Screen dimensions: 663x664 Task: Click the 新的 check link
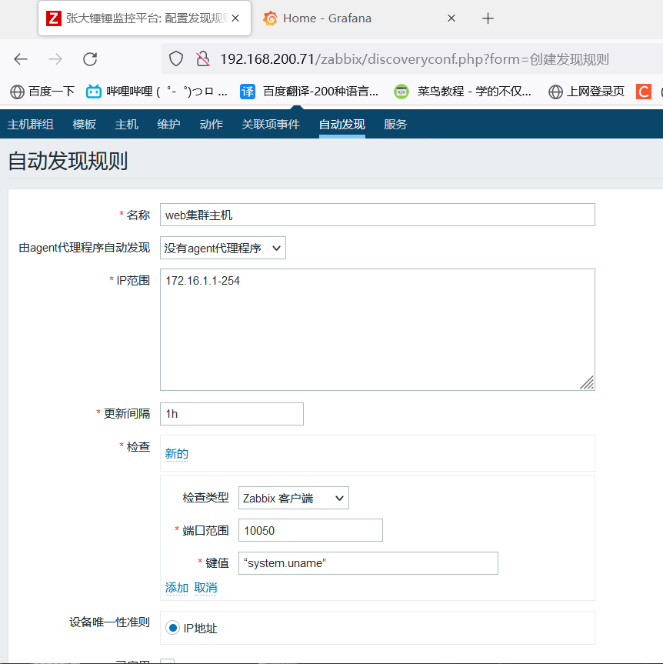pyautogui.click(x=177, y=453)
